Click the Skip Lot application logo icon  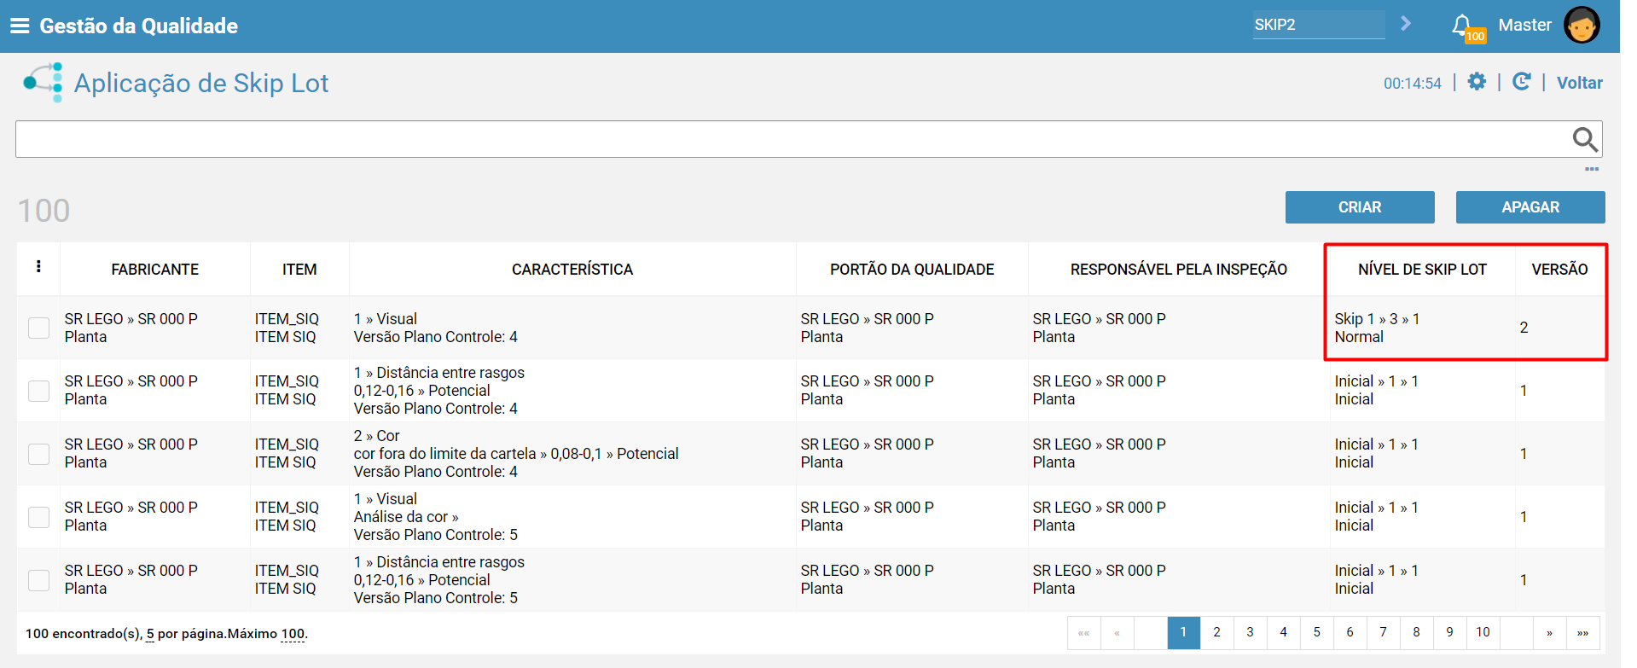(44, 83)
